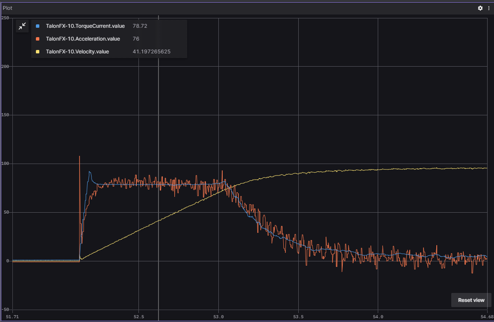Click the 200 y-axis tick label
Image resolution: width=494 pixels, height=322 pixels.
(x=6, y=67)
